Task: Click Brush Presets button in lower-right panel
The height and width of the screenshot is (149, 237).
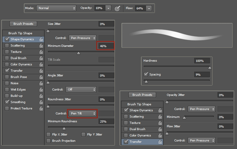Action: point(142,95)
